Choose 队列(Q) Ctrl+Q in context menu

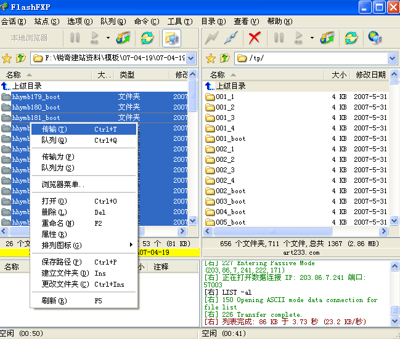pyautogui.click(x=84, y=140)
